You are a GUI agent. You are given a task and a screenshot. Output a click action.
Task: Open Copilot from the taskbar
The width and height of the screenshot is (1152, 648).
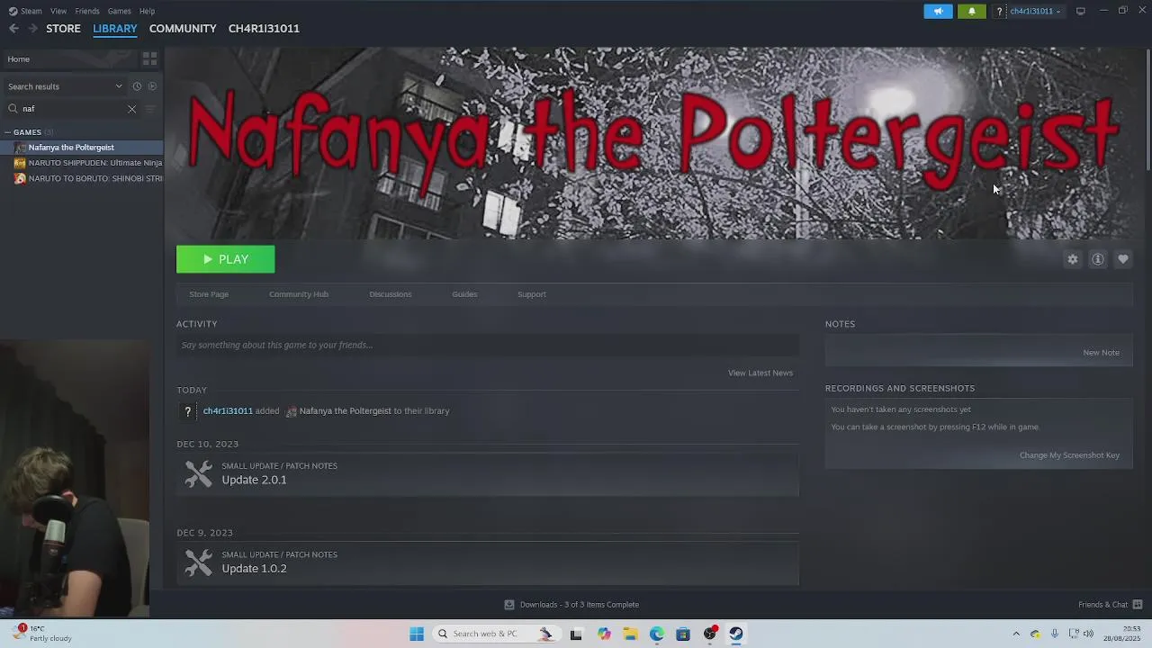(604, 634)
